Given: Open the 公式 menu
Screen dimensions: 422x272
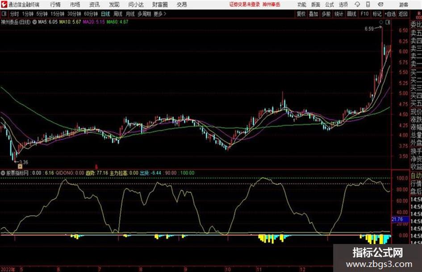Looking at the screenshot, I should pos(330,4).
